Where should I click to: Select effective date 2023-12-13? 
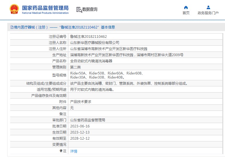pos(80,132)
